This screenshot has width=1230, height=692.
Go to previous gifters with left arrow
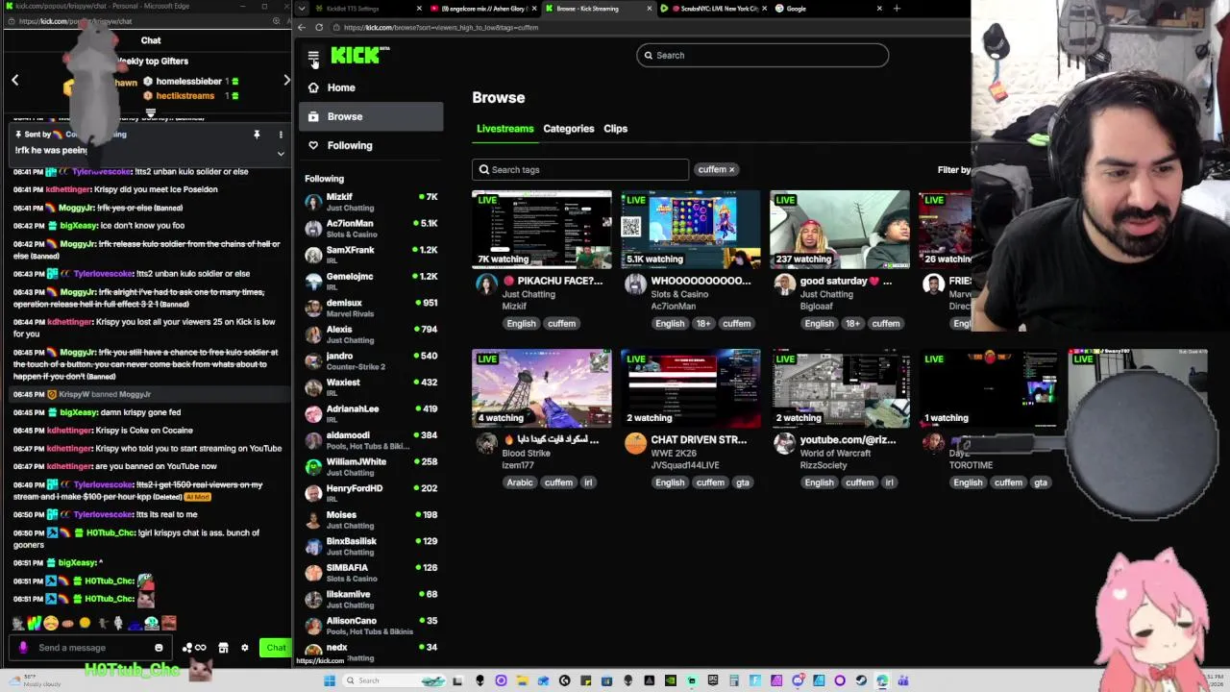(14, 81)
